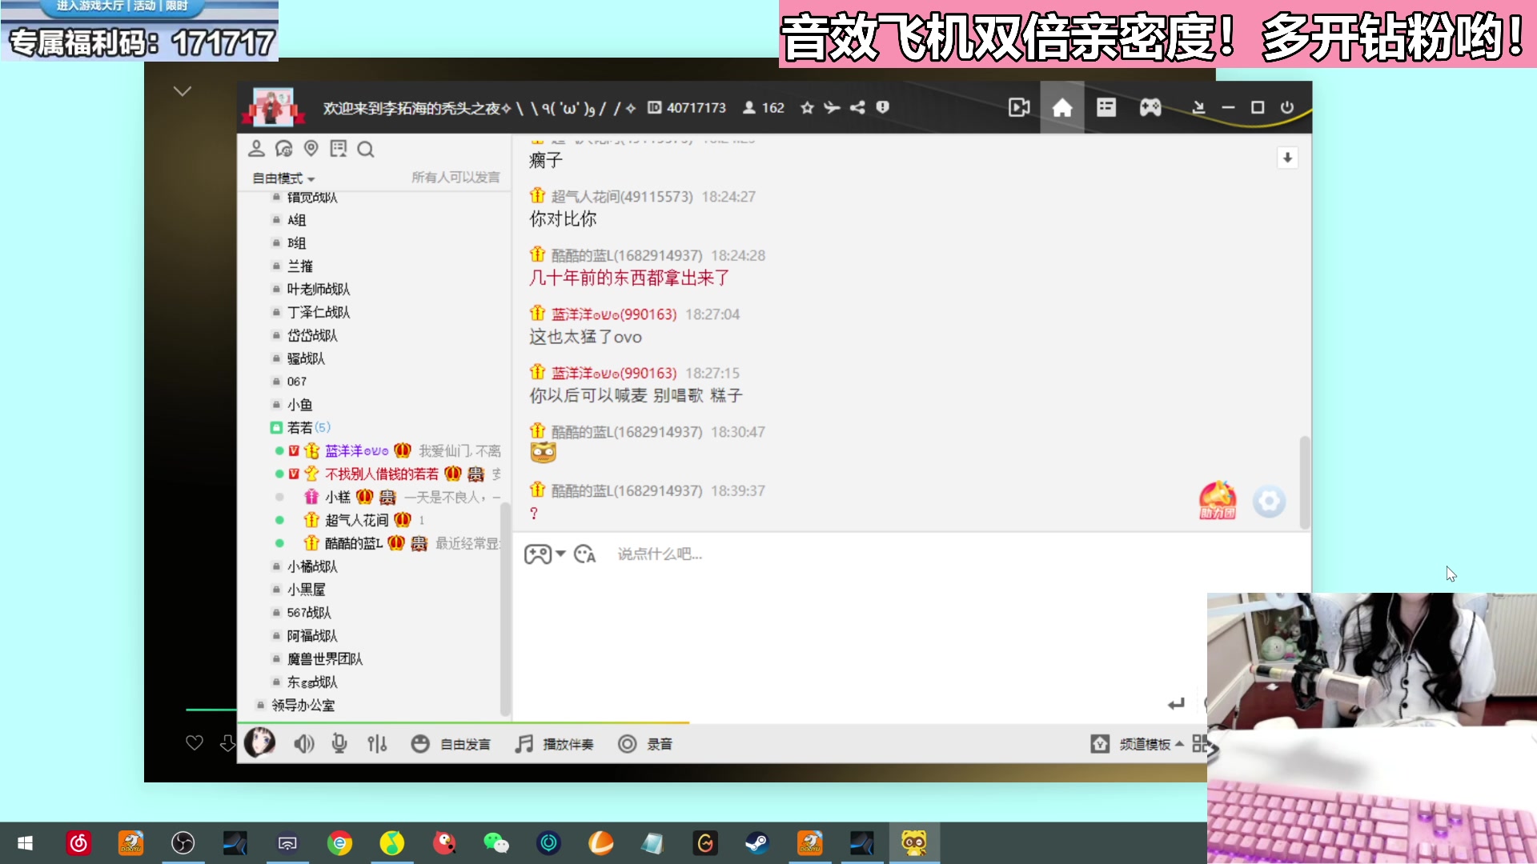Toggle 录音 recording mode
1537x864 pixels.
[645, 744]
